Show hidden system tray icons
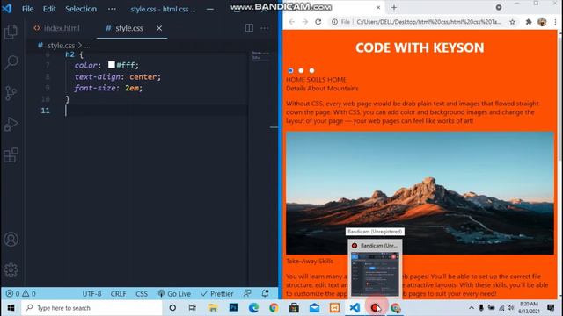 pyautogui.click(x=472, y=308)
